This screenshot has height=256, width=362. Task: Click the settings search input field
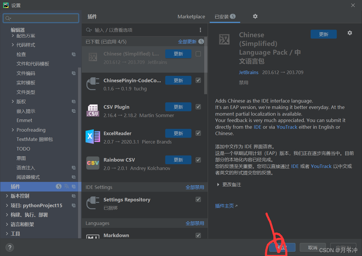click(41, 18)
